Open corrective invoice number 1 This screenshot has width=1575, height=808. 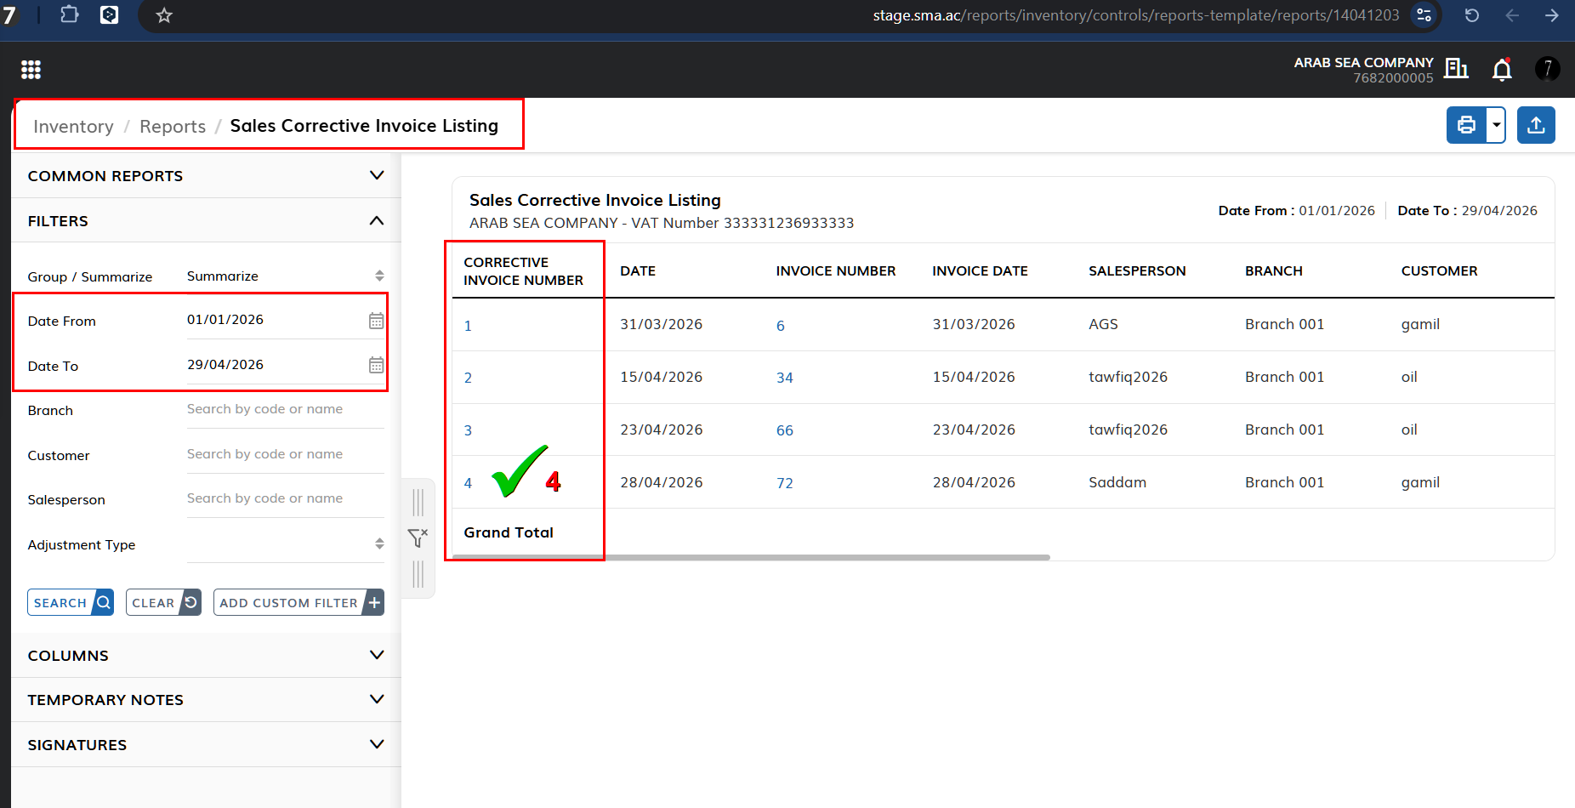coord(468,326)
